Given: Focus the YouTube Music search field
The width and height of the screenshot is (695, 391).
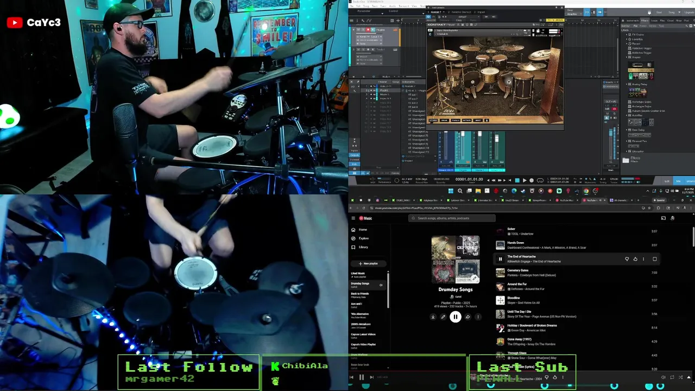Looking at the screenshot, I should click(x=452, y=218).
